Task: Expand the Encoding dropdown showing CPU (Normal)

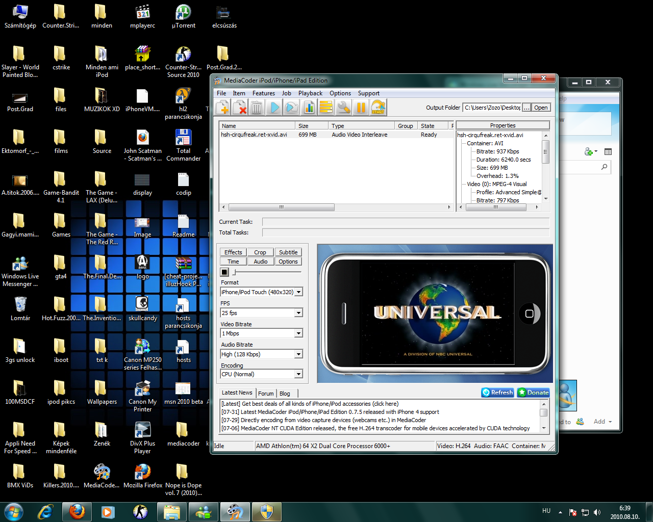Action: (299, 374)
